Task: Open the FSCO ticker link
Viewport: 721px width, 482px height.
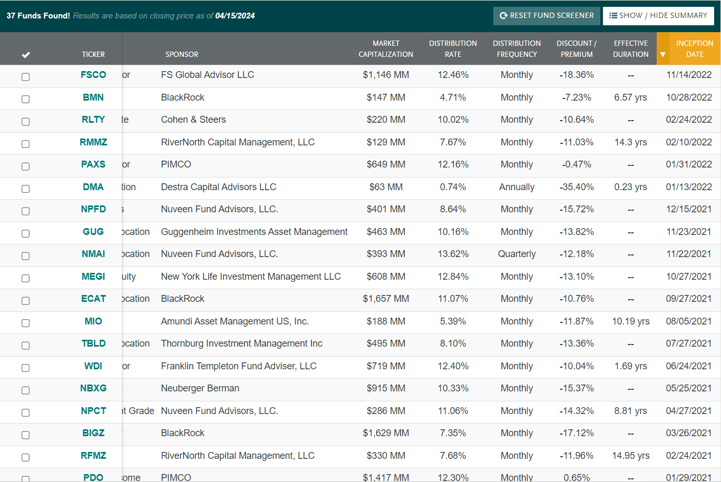Action: pyautogui.click(x=93, y=75)
